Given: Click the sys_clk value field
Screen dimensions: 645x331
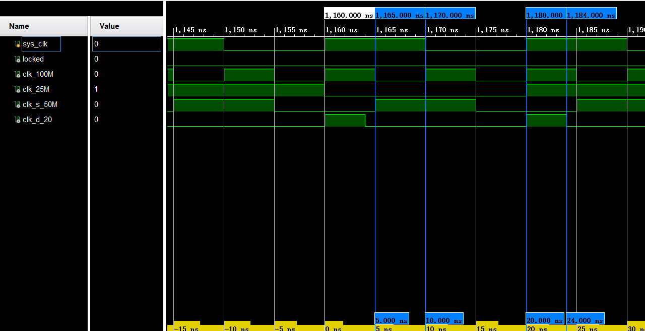Looking at the screenshot, I should [126, 44].
